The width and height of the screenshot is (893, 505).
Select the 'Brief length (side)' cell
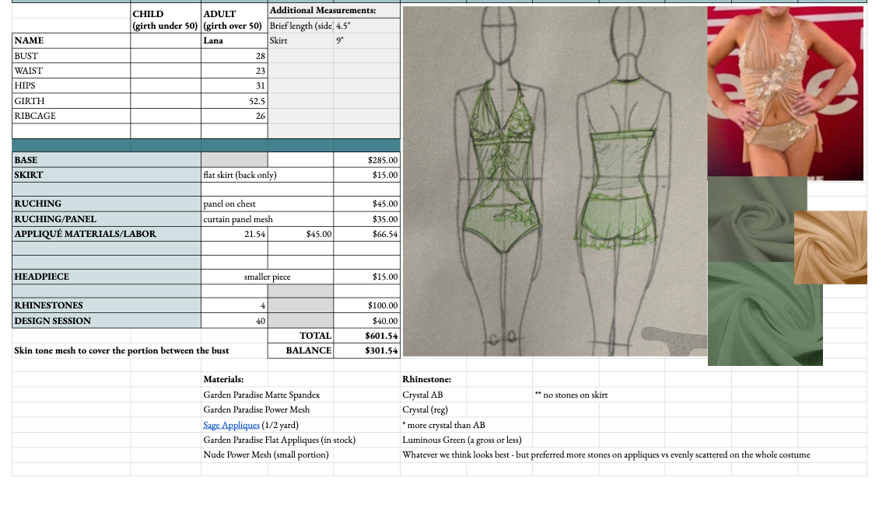pos(301,26)
